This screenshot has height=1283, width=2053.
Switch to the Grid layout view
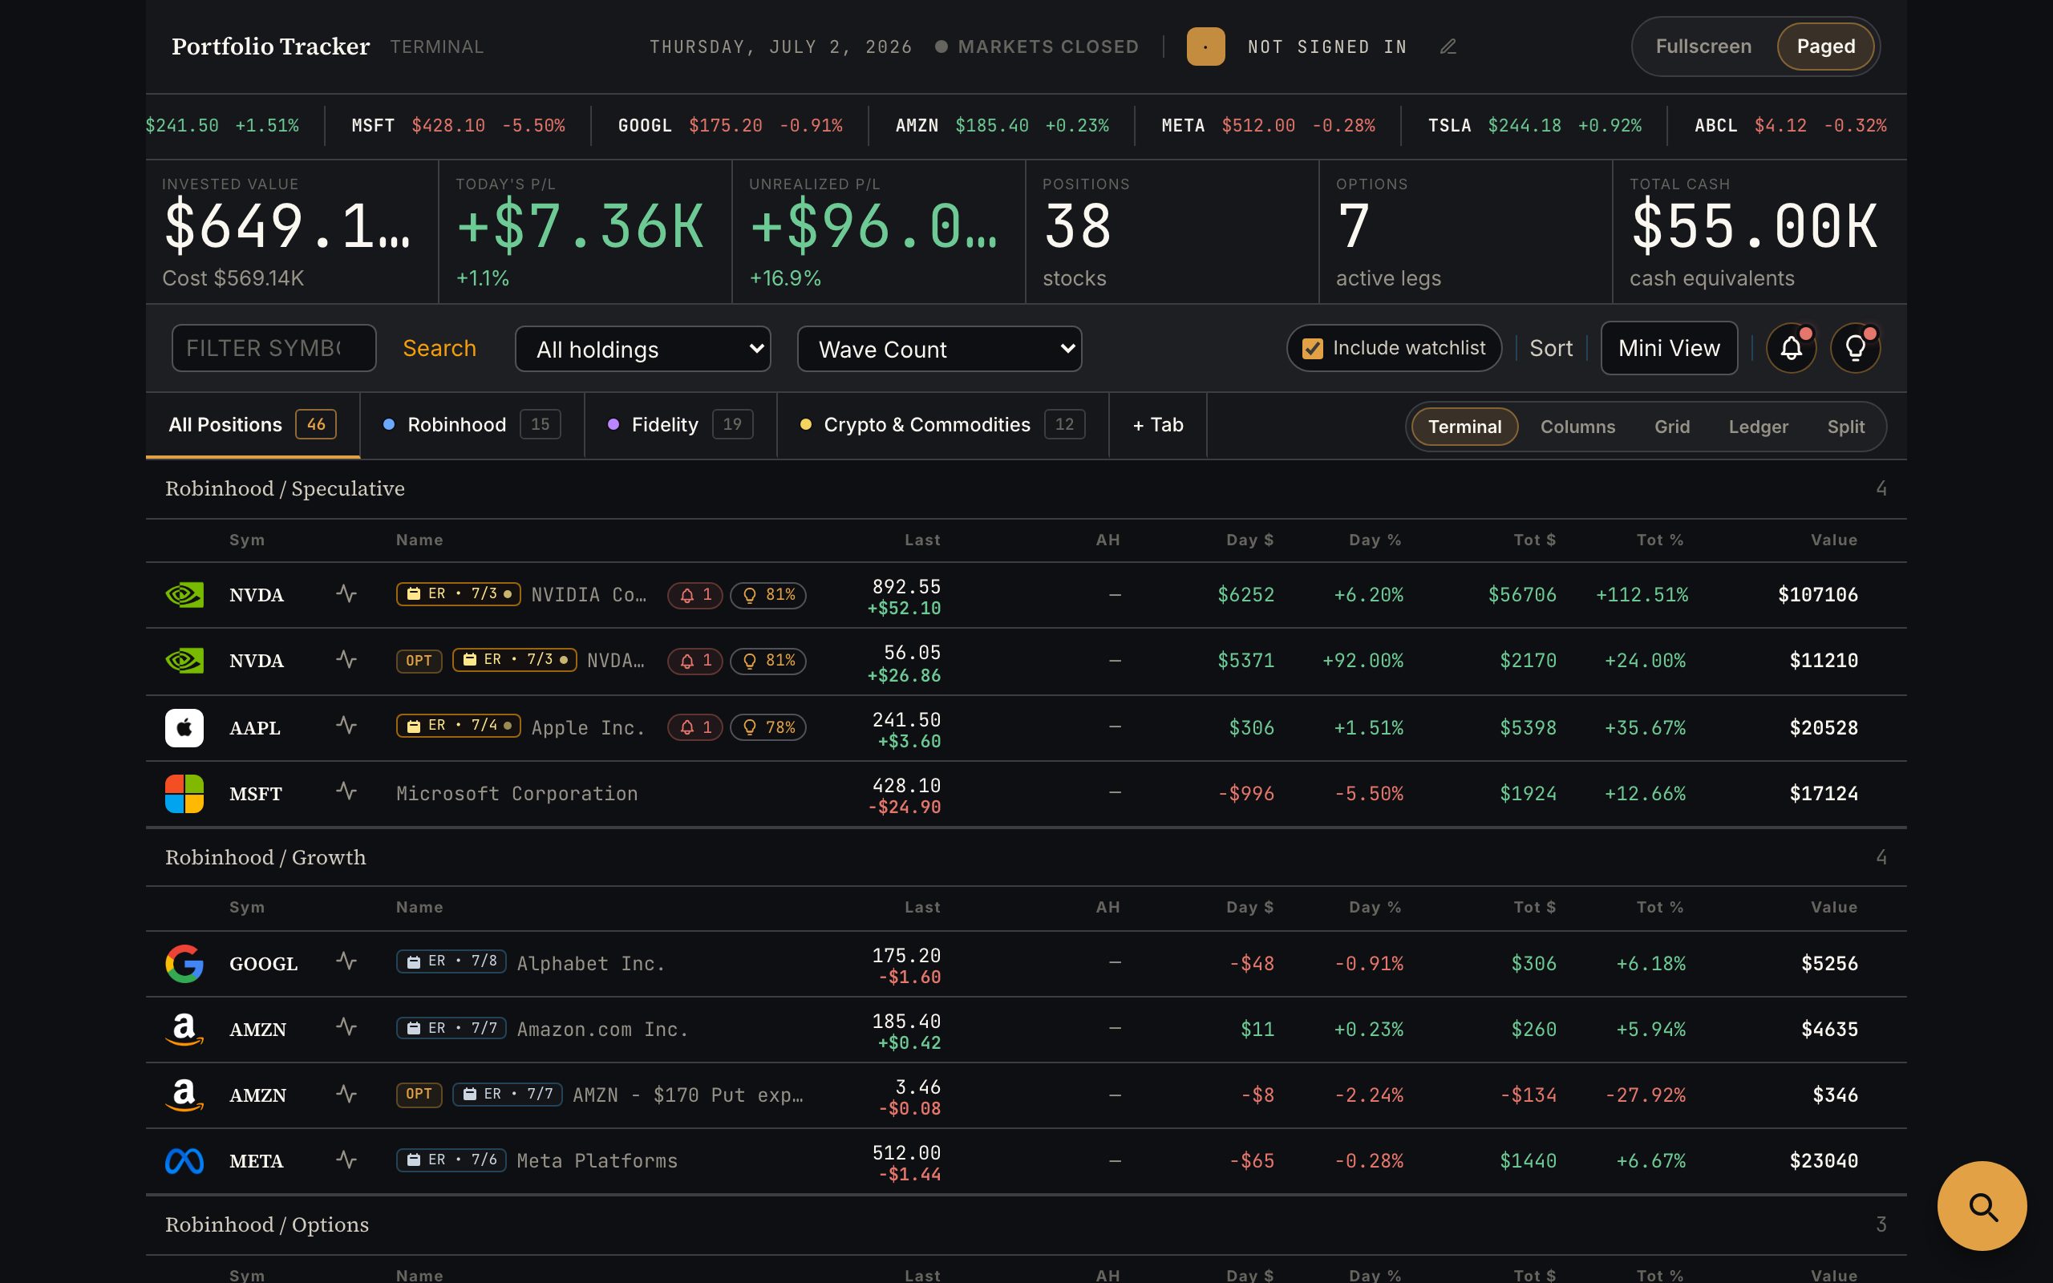pyautogui.click(x=1672, y=427)
